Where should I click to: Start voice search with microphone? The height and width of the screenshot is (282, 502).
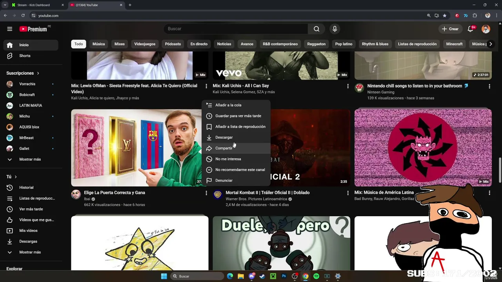(x=335, y=29)
